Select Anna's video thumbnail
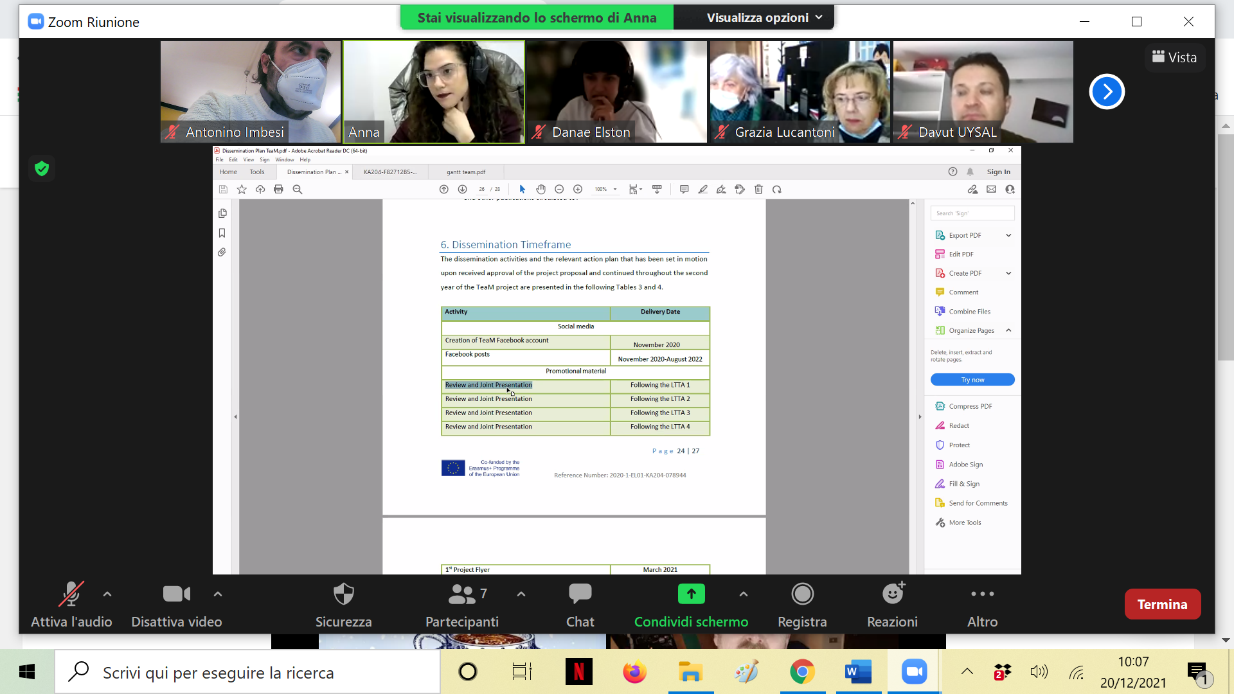This screenshot has width=1234, height=694. pyautogui.click(x=434, y=92)
